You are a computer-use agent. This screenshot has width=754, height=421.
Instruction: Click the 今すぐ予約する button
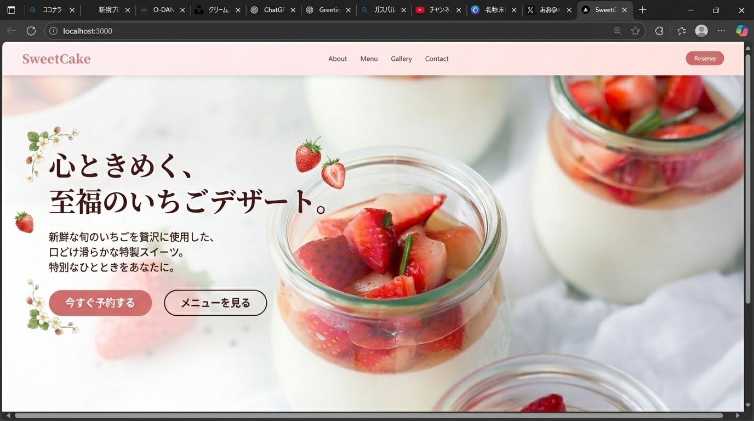pos(100,303)
